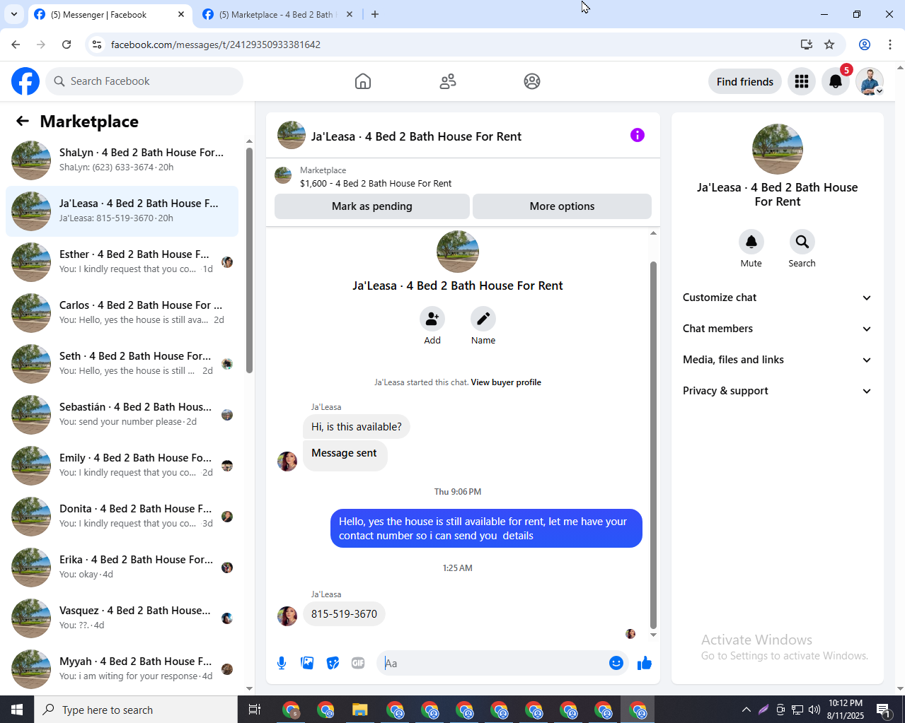Open the account profile picture menu
Image resolution: width=905 pixels, height=723 pixels.
click(870, 81)
